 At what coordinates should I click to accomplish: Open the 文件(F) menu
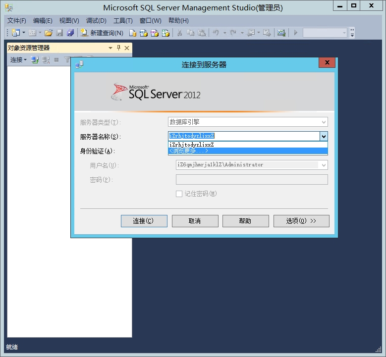[x=17, y=21]
